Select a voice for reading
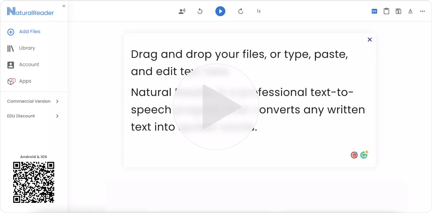This screenshot has height=213, width=432. point(182,11)
